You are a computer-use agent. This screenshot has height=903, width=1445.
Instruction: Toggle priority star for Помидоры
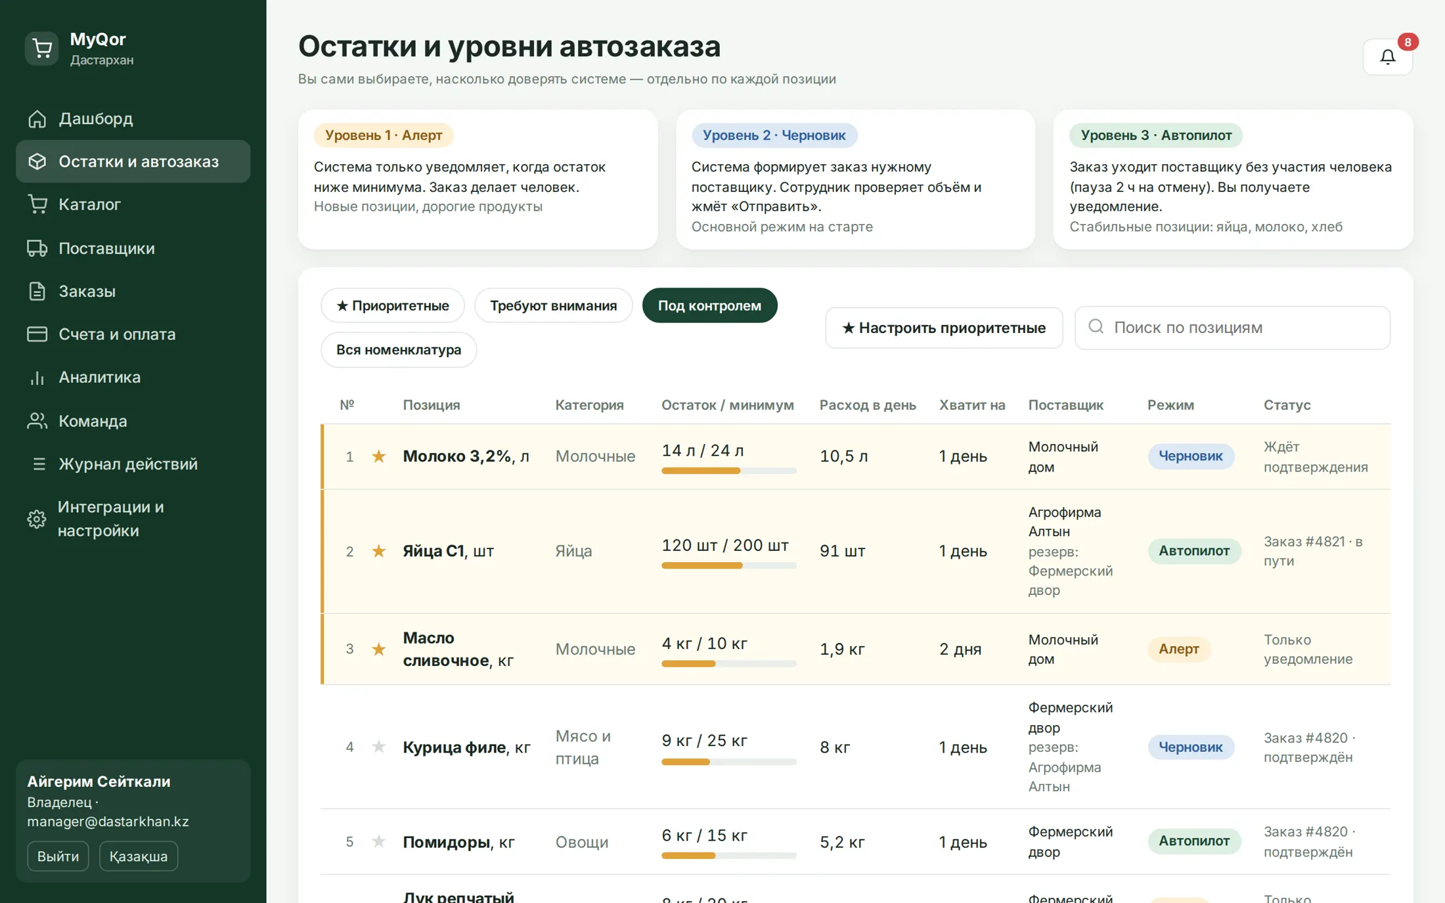coord(378,841)
